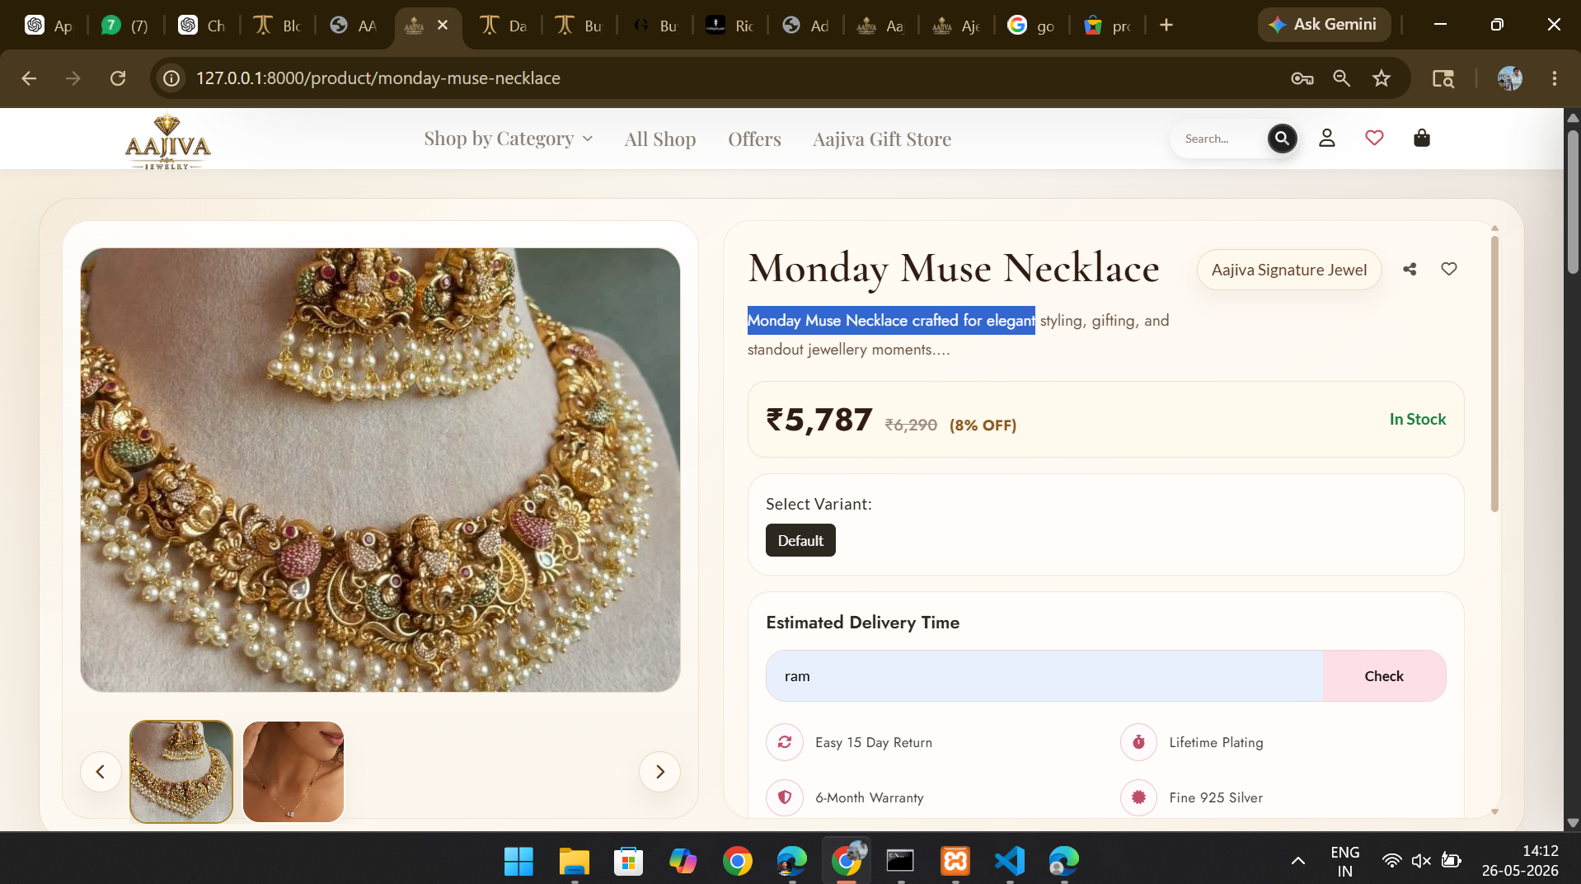Open Microsoft Store from taskbar
The image size is (1581, 884).
tap(628, 861)
